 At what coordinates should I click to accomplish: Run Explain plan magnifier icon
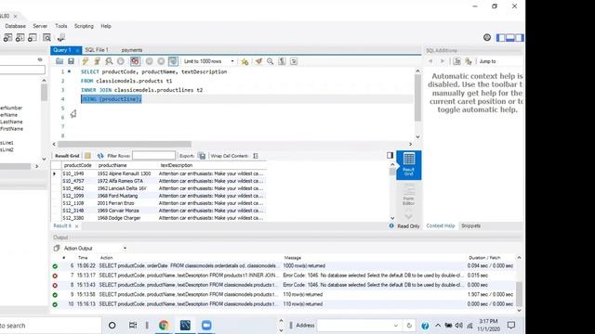(109, 61)
